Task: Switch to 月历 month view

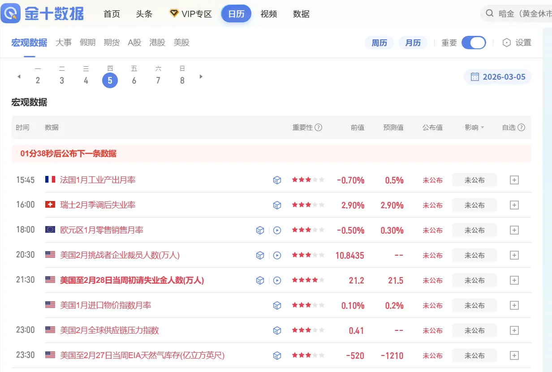Action: 413,43
